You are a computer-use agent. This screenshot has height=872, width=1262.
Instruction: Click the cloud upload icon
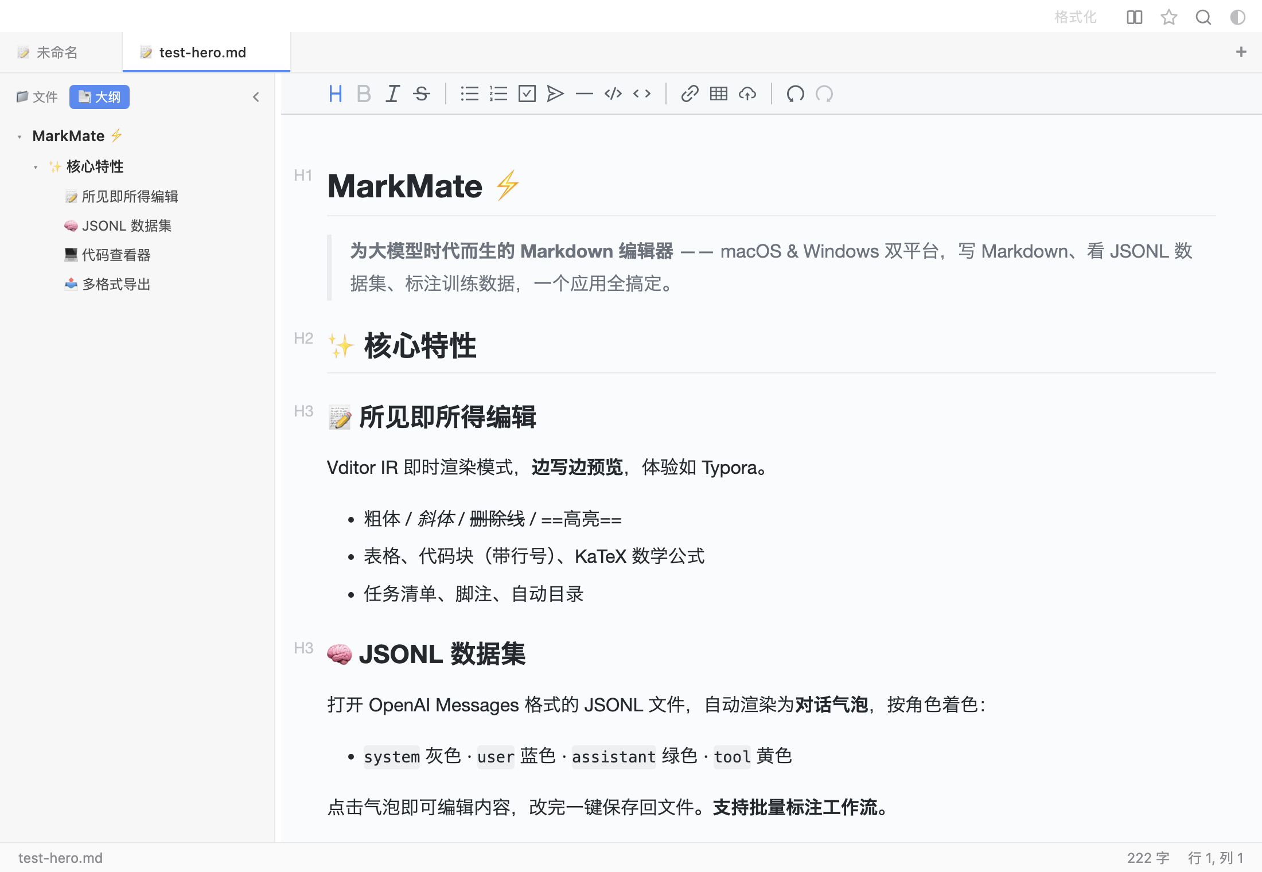click(x=747, y=94)
